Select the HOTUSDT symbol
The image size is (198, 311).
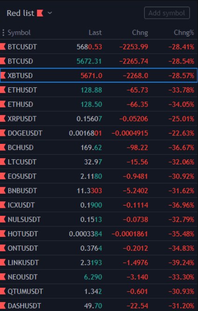tap(22, 233)
